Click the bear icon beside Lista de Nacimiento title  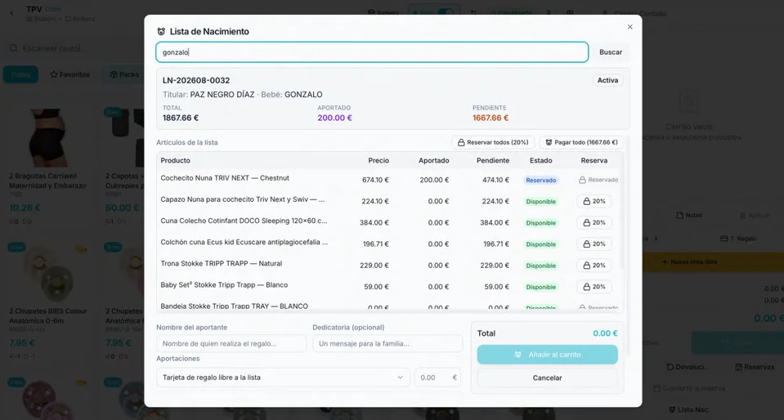click(x=161, y=32)
